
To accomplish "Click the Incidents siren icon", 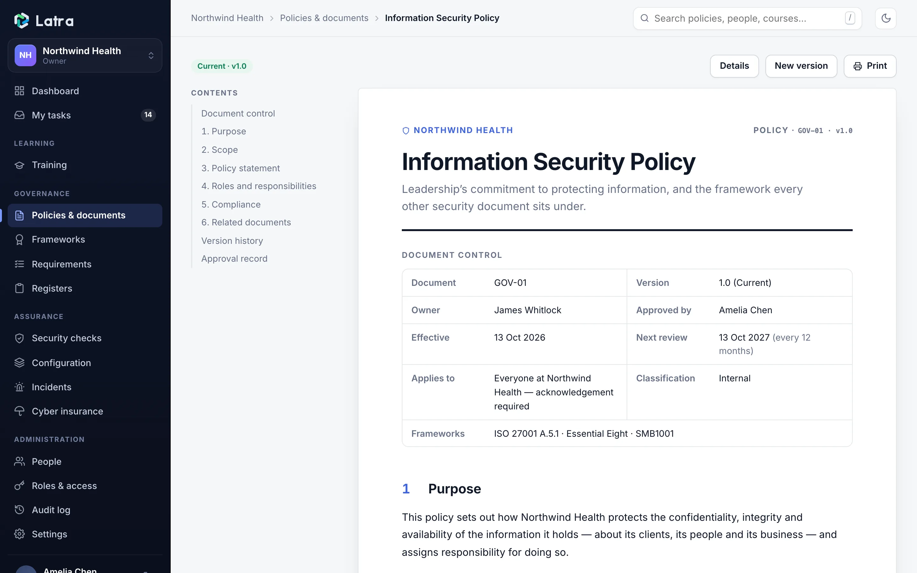I will click(19, 387).
